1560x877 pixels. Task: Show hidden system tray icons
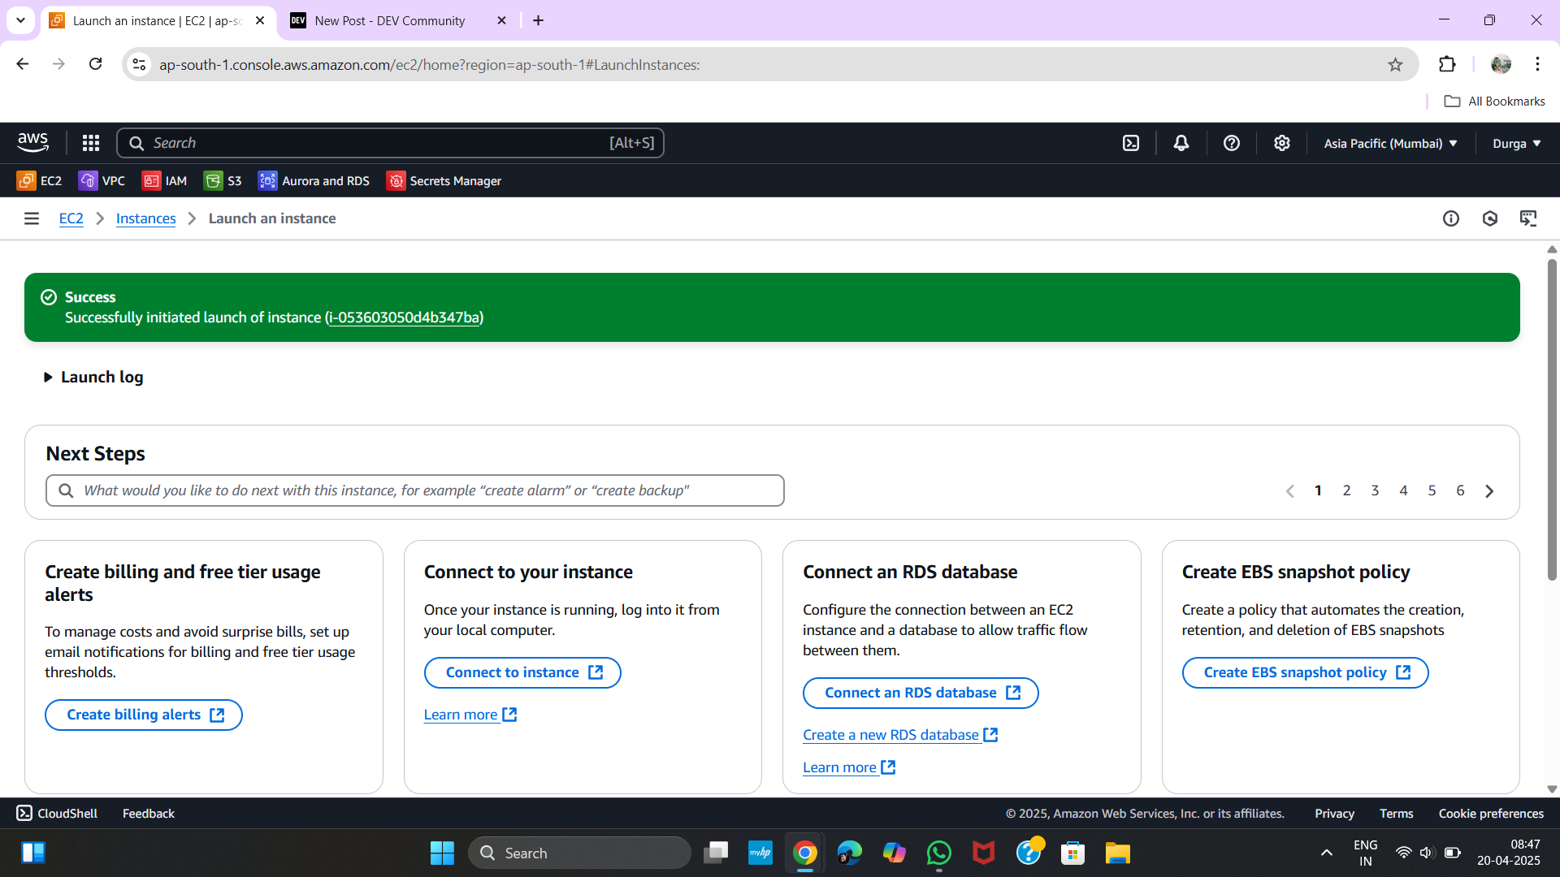point(1326,853)
